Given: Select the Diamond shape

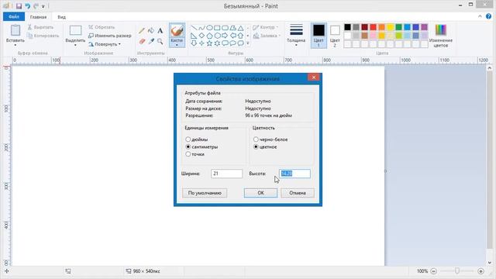Looking at the screenshot, I should pyautogui.click(x=201, y=36).
